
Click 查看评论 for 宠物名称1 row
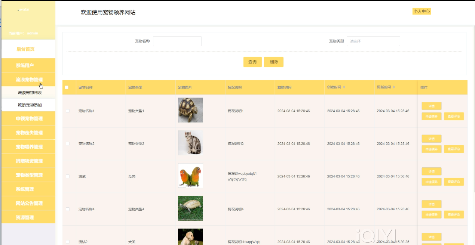pyautogui.click(x=454, y=117)
